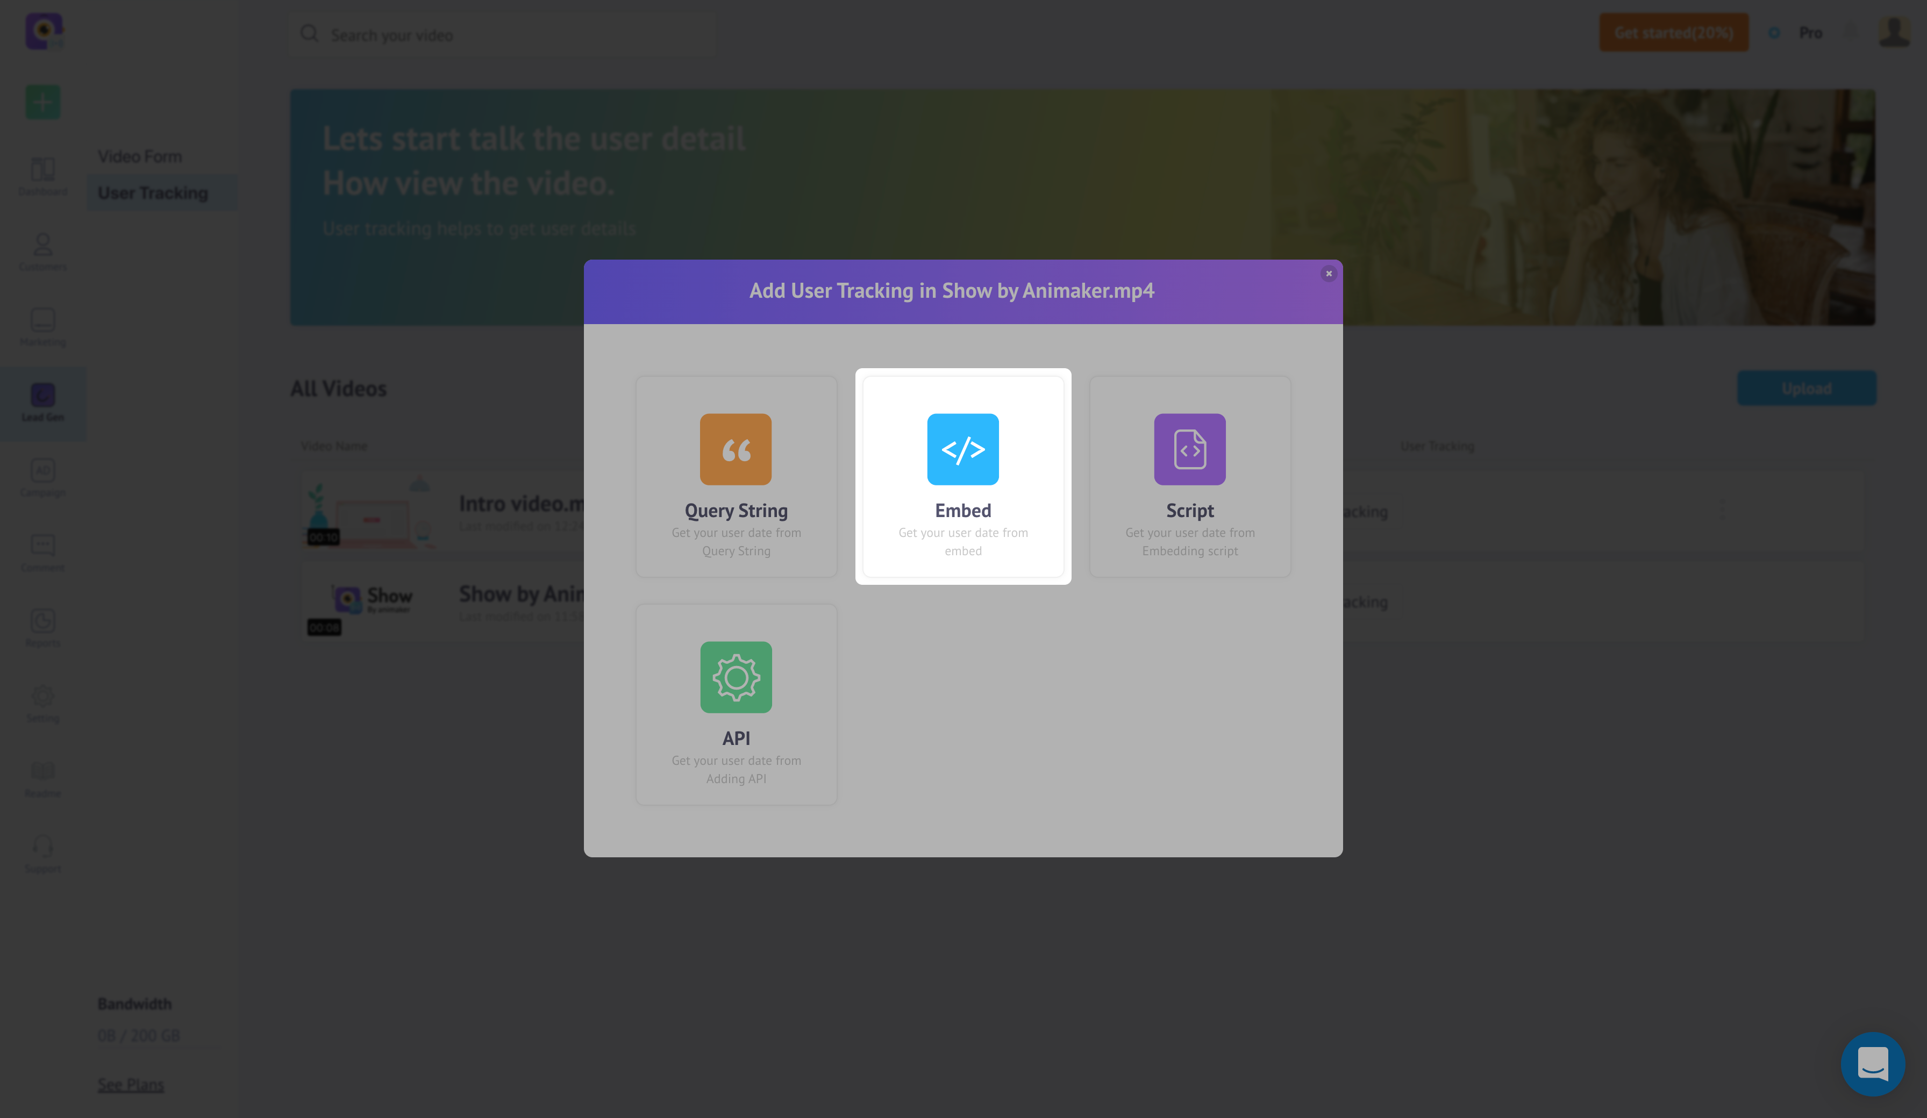This screenshot has width=1927, height=1118.
Task: Open the Dashboard sidebar icon
Action: [x=43, y=176]
